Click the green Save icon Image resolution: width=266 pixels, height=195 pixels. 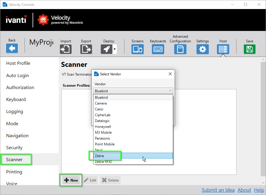click(249, 49)
